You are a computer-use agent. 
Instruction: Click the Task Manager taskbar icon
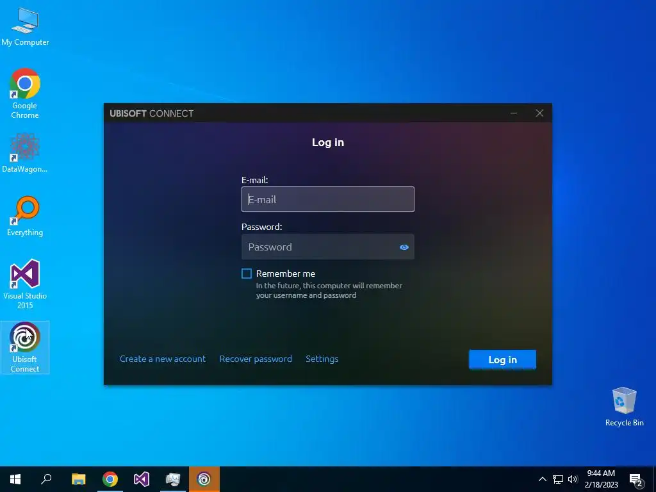(x=173, y=479)
